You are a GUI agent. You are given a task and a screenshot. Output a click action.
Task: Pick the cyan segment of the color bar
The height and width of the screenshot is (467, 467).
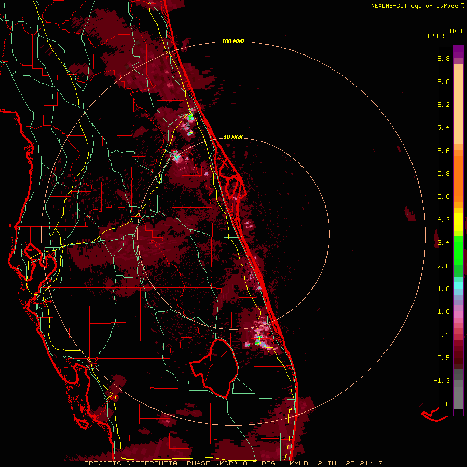click(458, 285)
